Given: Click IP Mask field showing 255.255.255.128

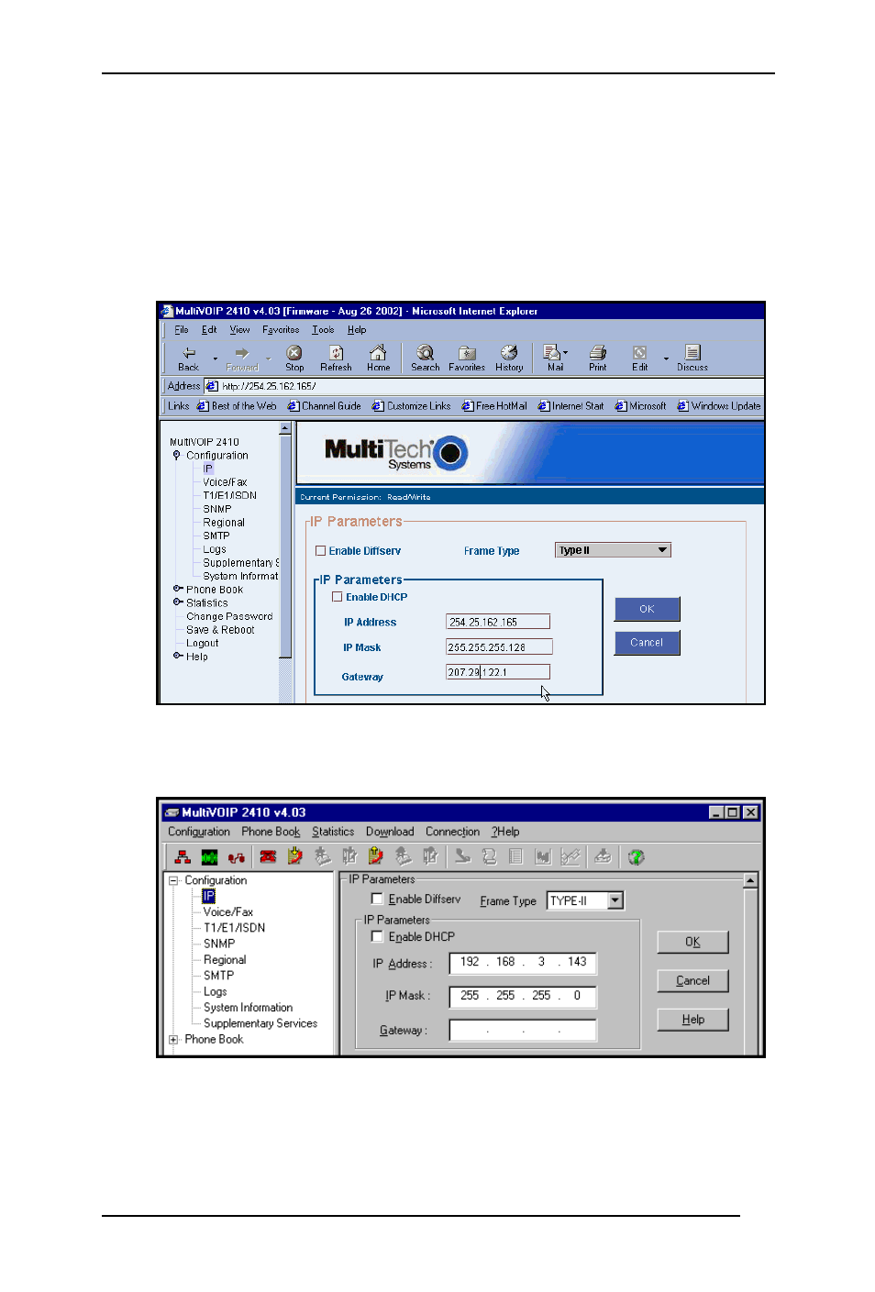Looking at the screenshot, I should 499,646.
